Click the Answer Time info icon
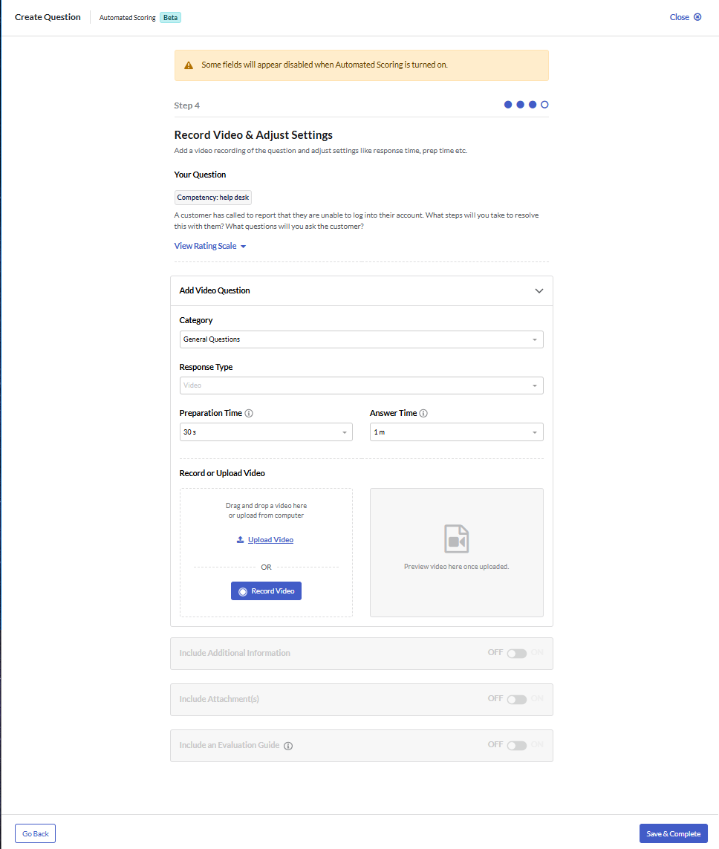Screen dimensions: 719x849 coord(423,413)
